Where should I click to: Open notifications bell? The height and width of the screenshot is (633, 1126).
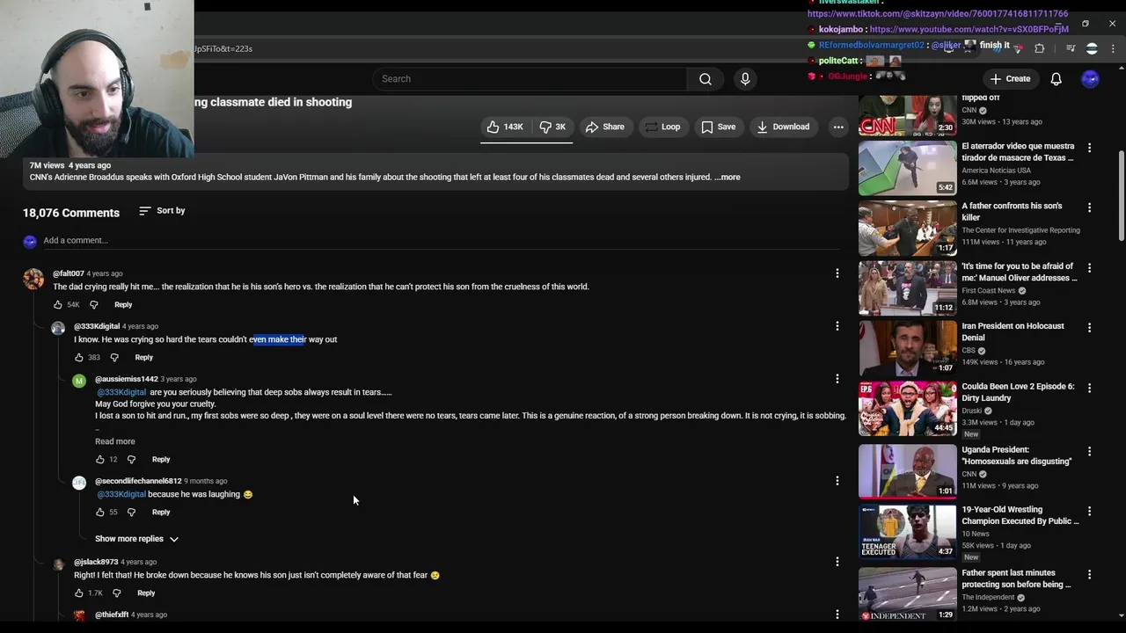(x=1056, y=79)
